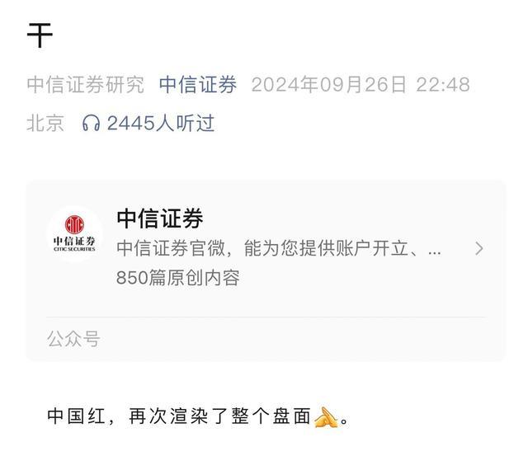Click the 公众号 label at the card bottom
The height and width of the screenshot is (456, 528).
tap(73, 338)
